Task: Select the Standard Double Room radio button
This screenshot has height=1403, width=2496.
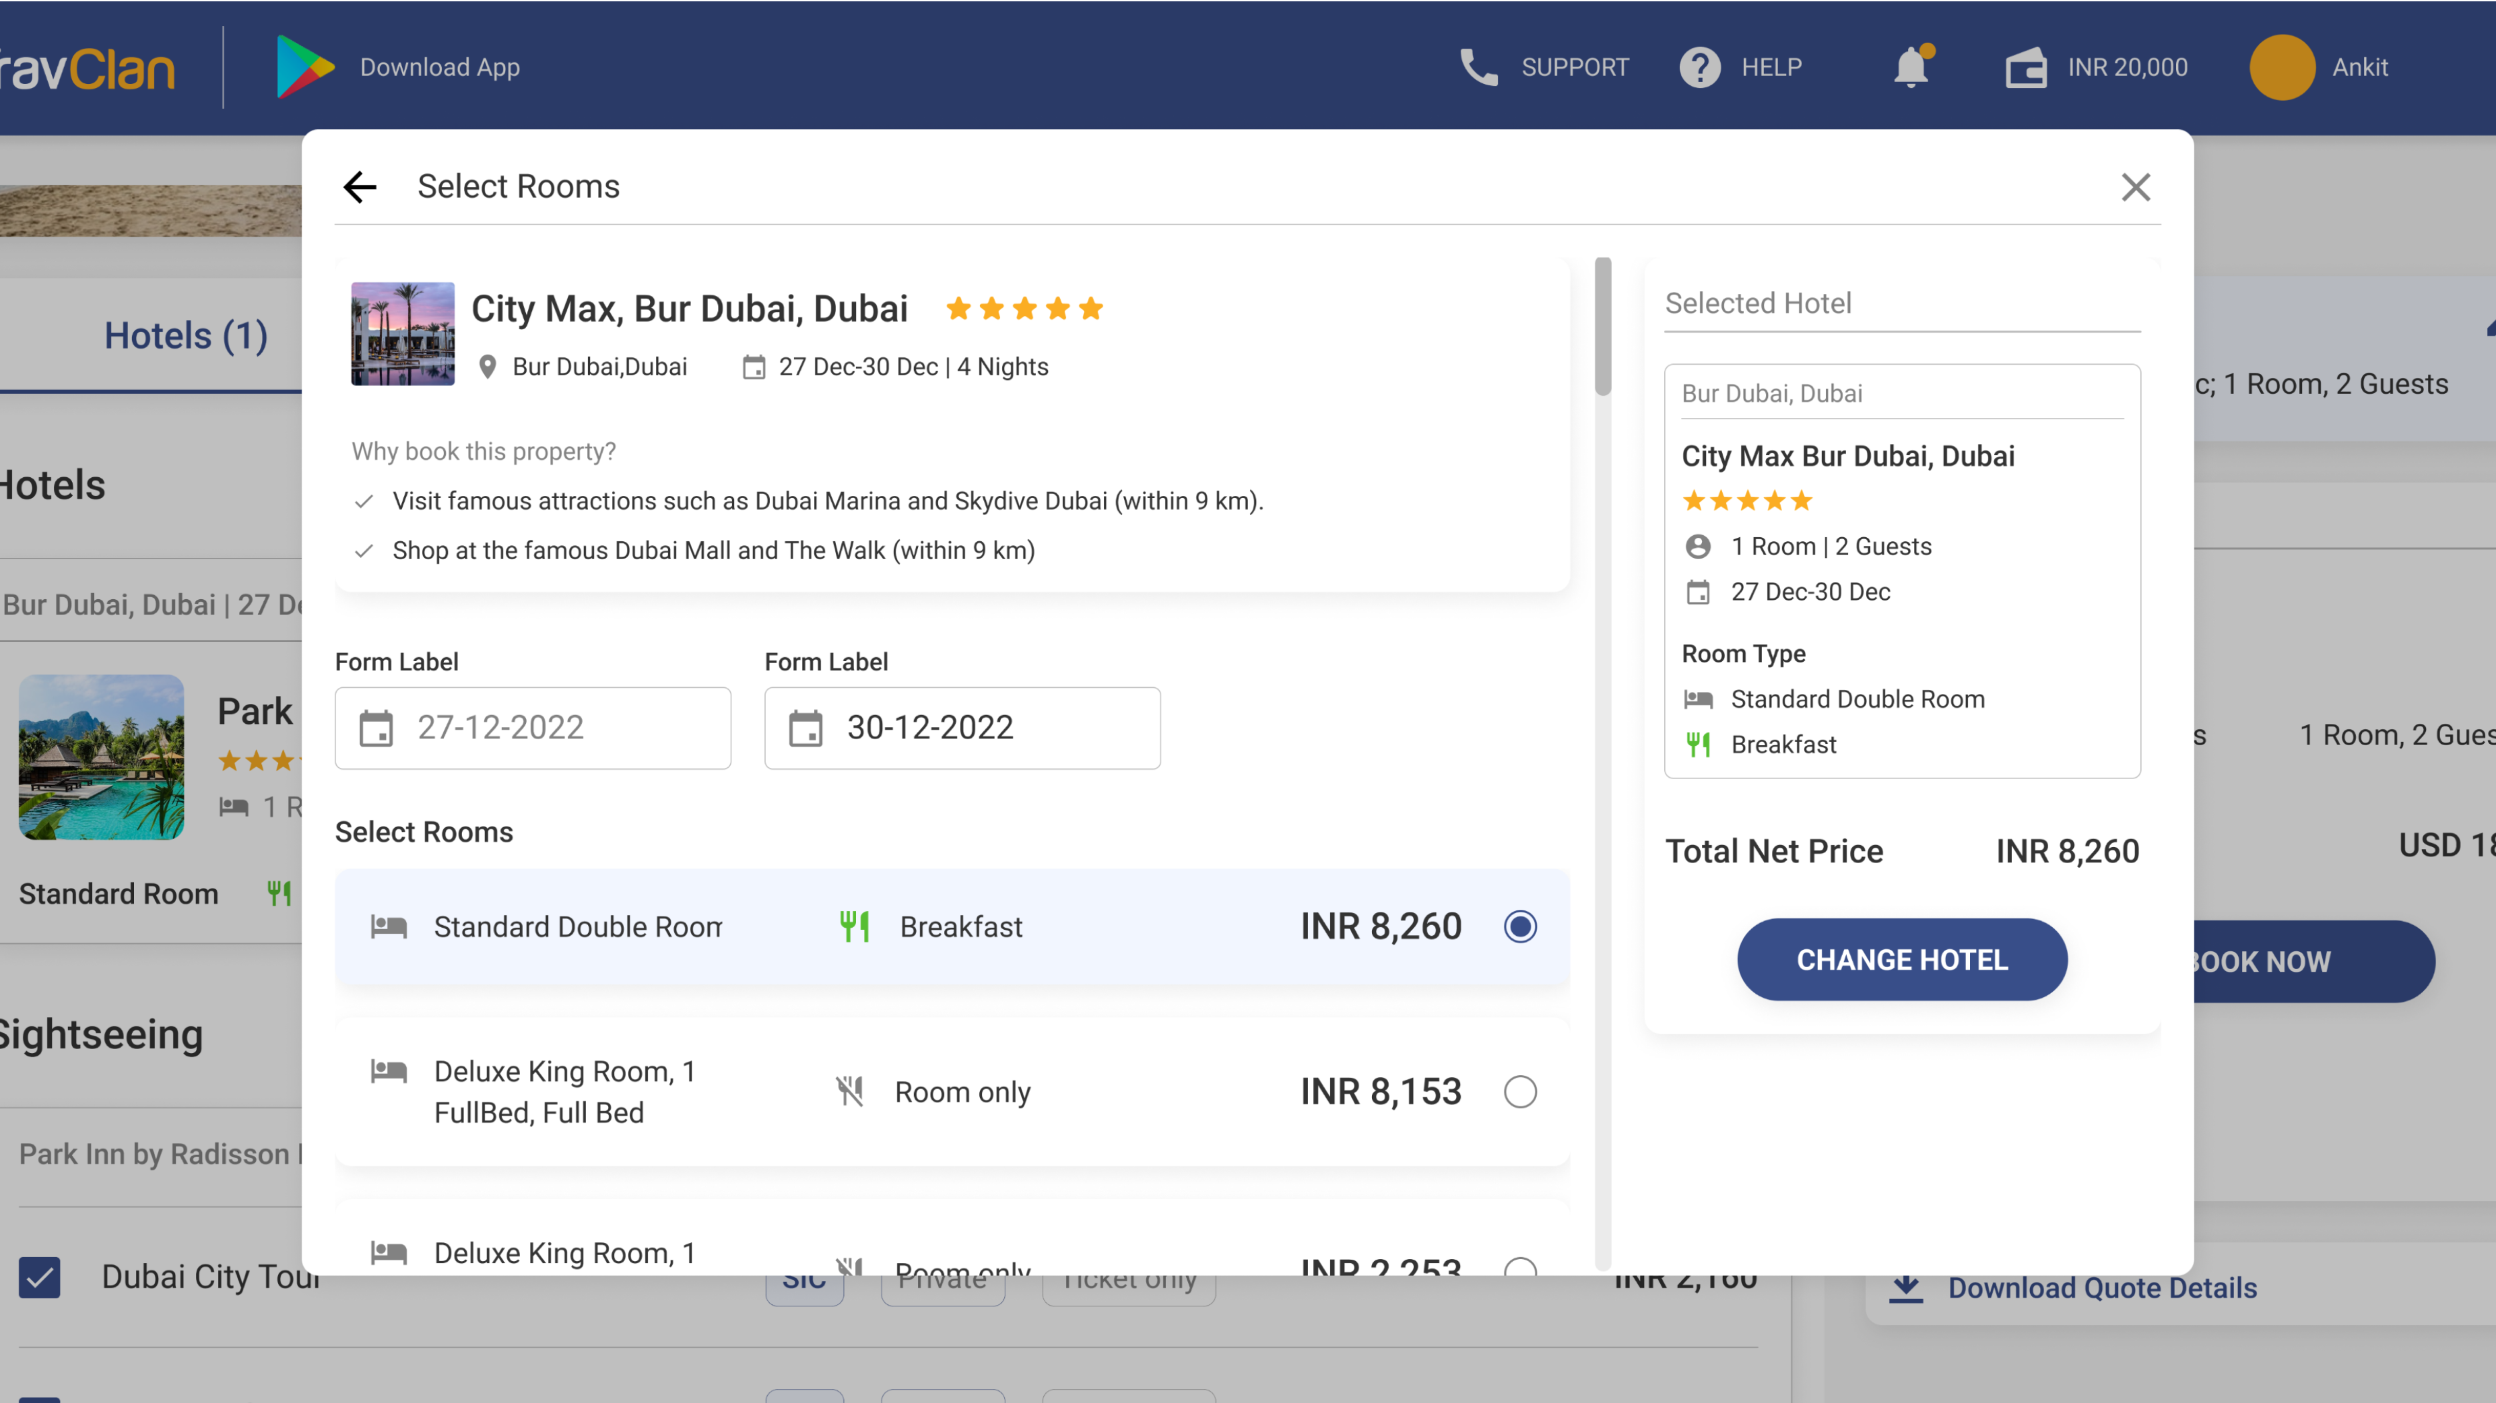Action: 1519,926
